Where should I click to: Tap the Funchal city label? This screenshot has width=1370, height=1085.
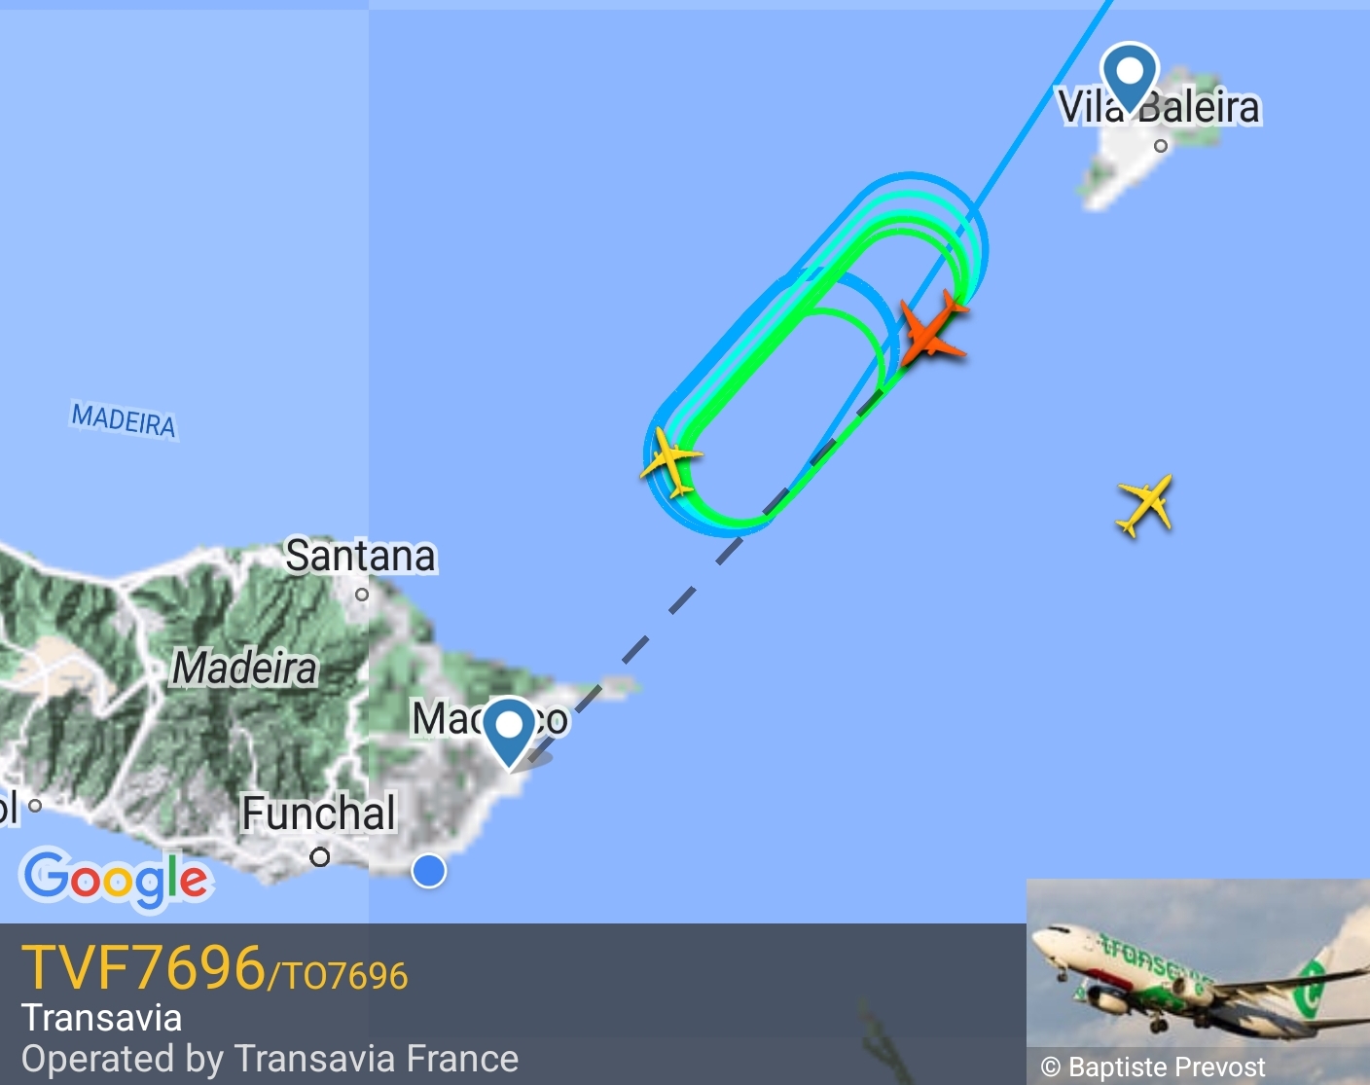point(319,814)
